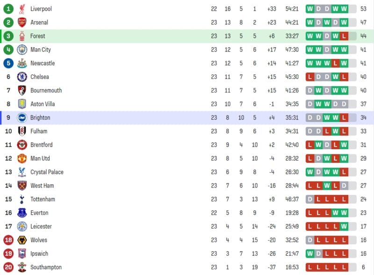Click the Chelsea club crest
Viewport: 374px width, 275px height.
pyautogui.click(x=22, y=77)
